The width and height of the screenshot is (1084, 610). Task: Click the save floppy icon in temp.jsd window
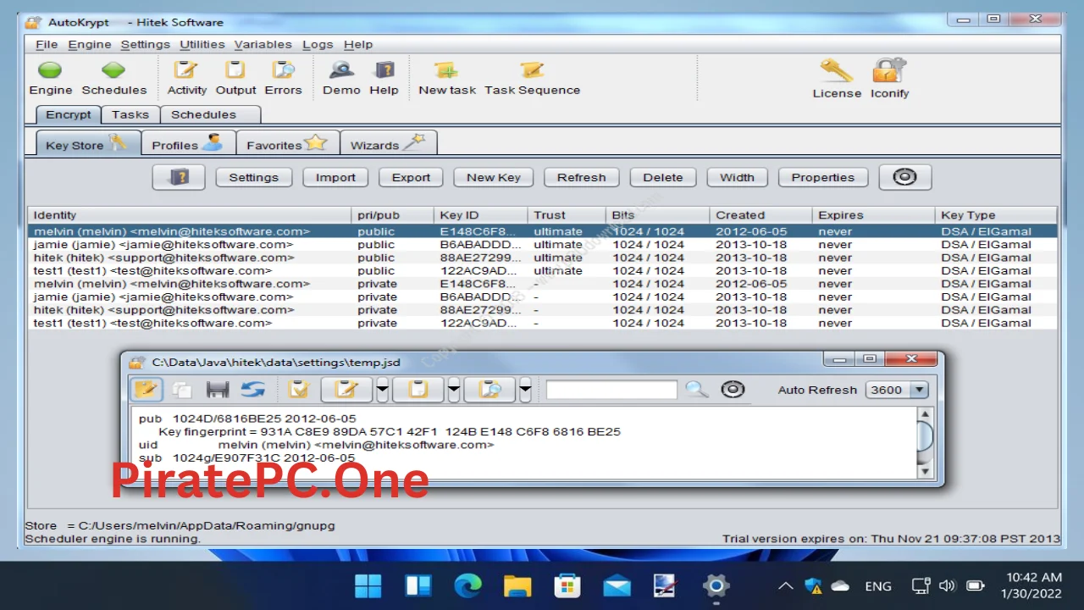218,390
